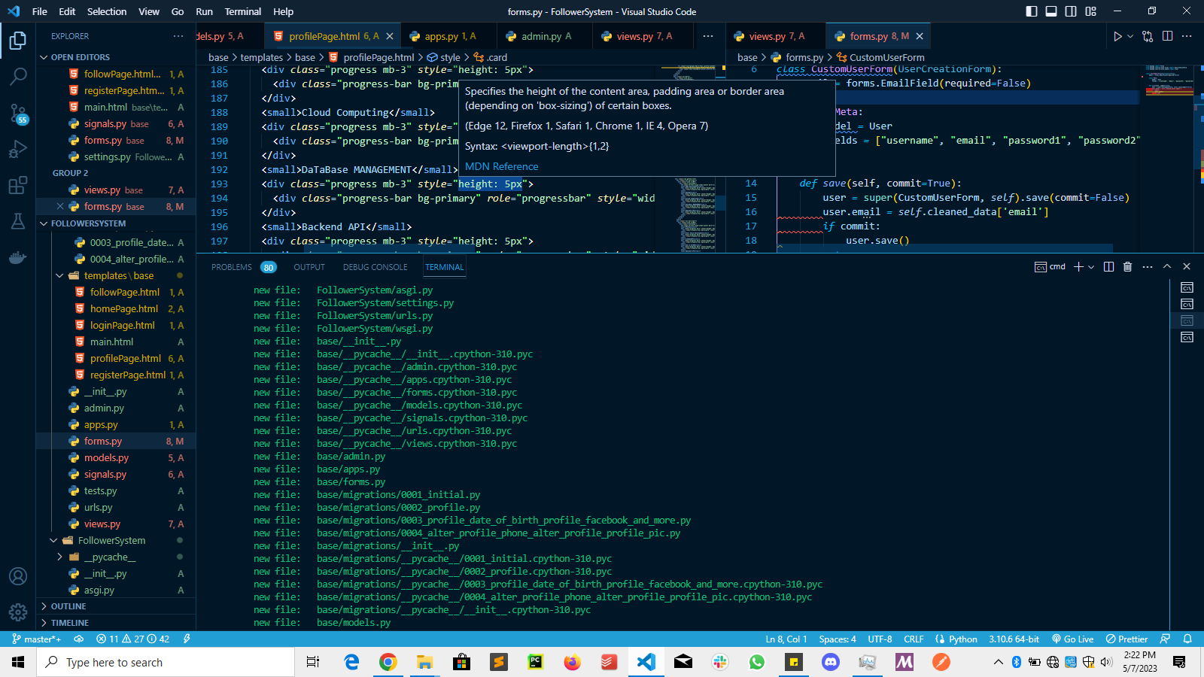Toggle the Go Live server
Viewport: 1204px width, 677px height.
[1072, 639]
